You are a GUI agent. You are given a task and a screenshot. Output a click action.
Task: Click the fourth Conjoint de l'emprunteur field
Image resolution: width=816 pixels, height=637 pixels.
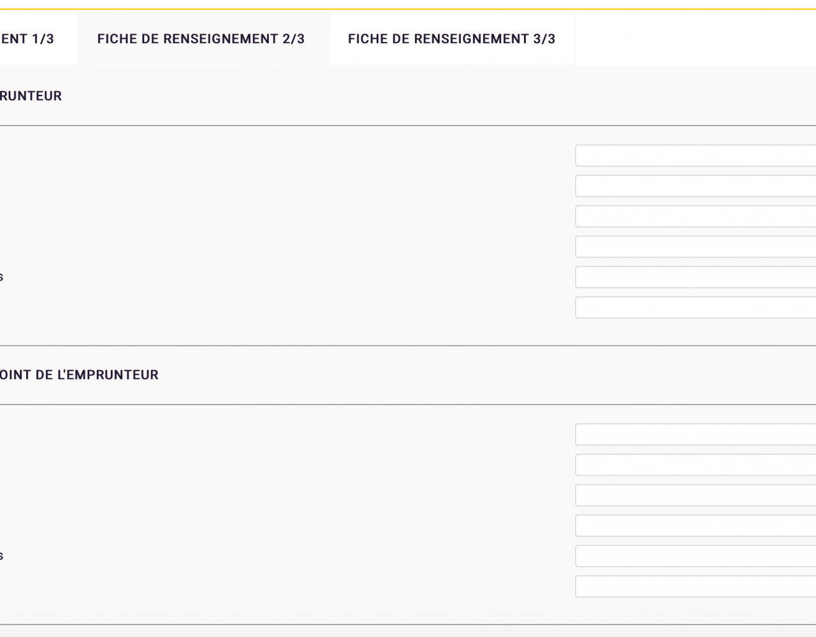point(696,526)
